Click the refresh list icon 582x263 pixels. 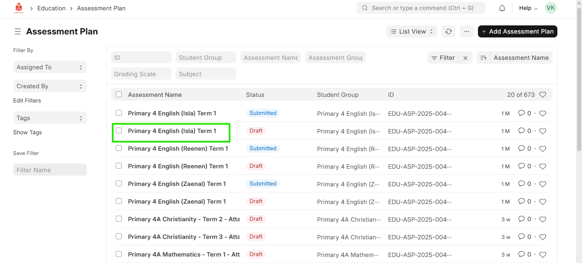pos(449,31)
